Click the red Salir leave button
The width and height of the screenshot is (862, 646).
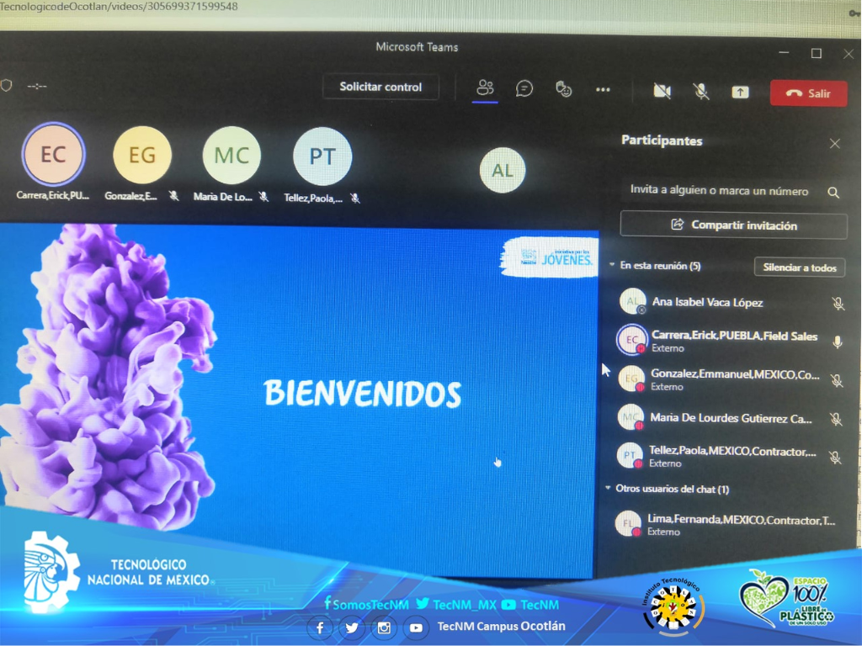pyautogui.click(x=808, y=93)
